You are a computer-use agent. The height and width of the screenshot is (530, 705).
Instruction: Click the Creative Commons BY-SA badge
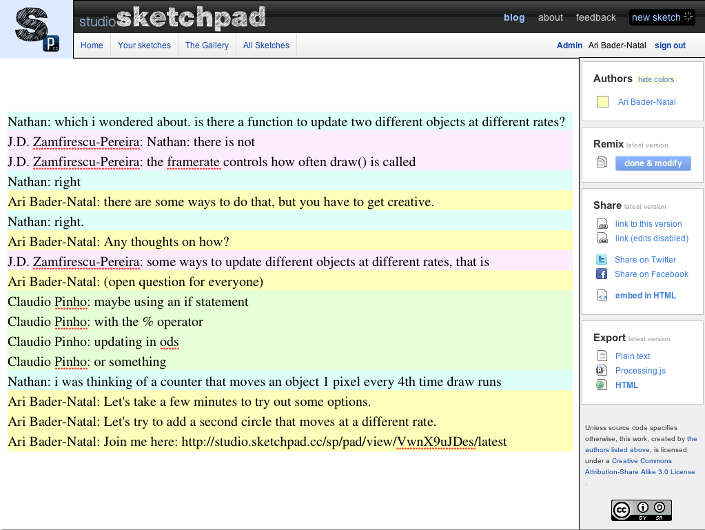[x=641, y=510]
